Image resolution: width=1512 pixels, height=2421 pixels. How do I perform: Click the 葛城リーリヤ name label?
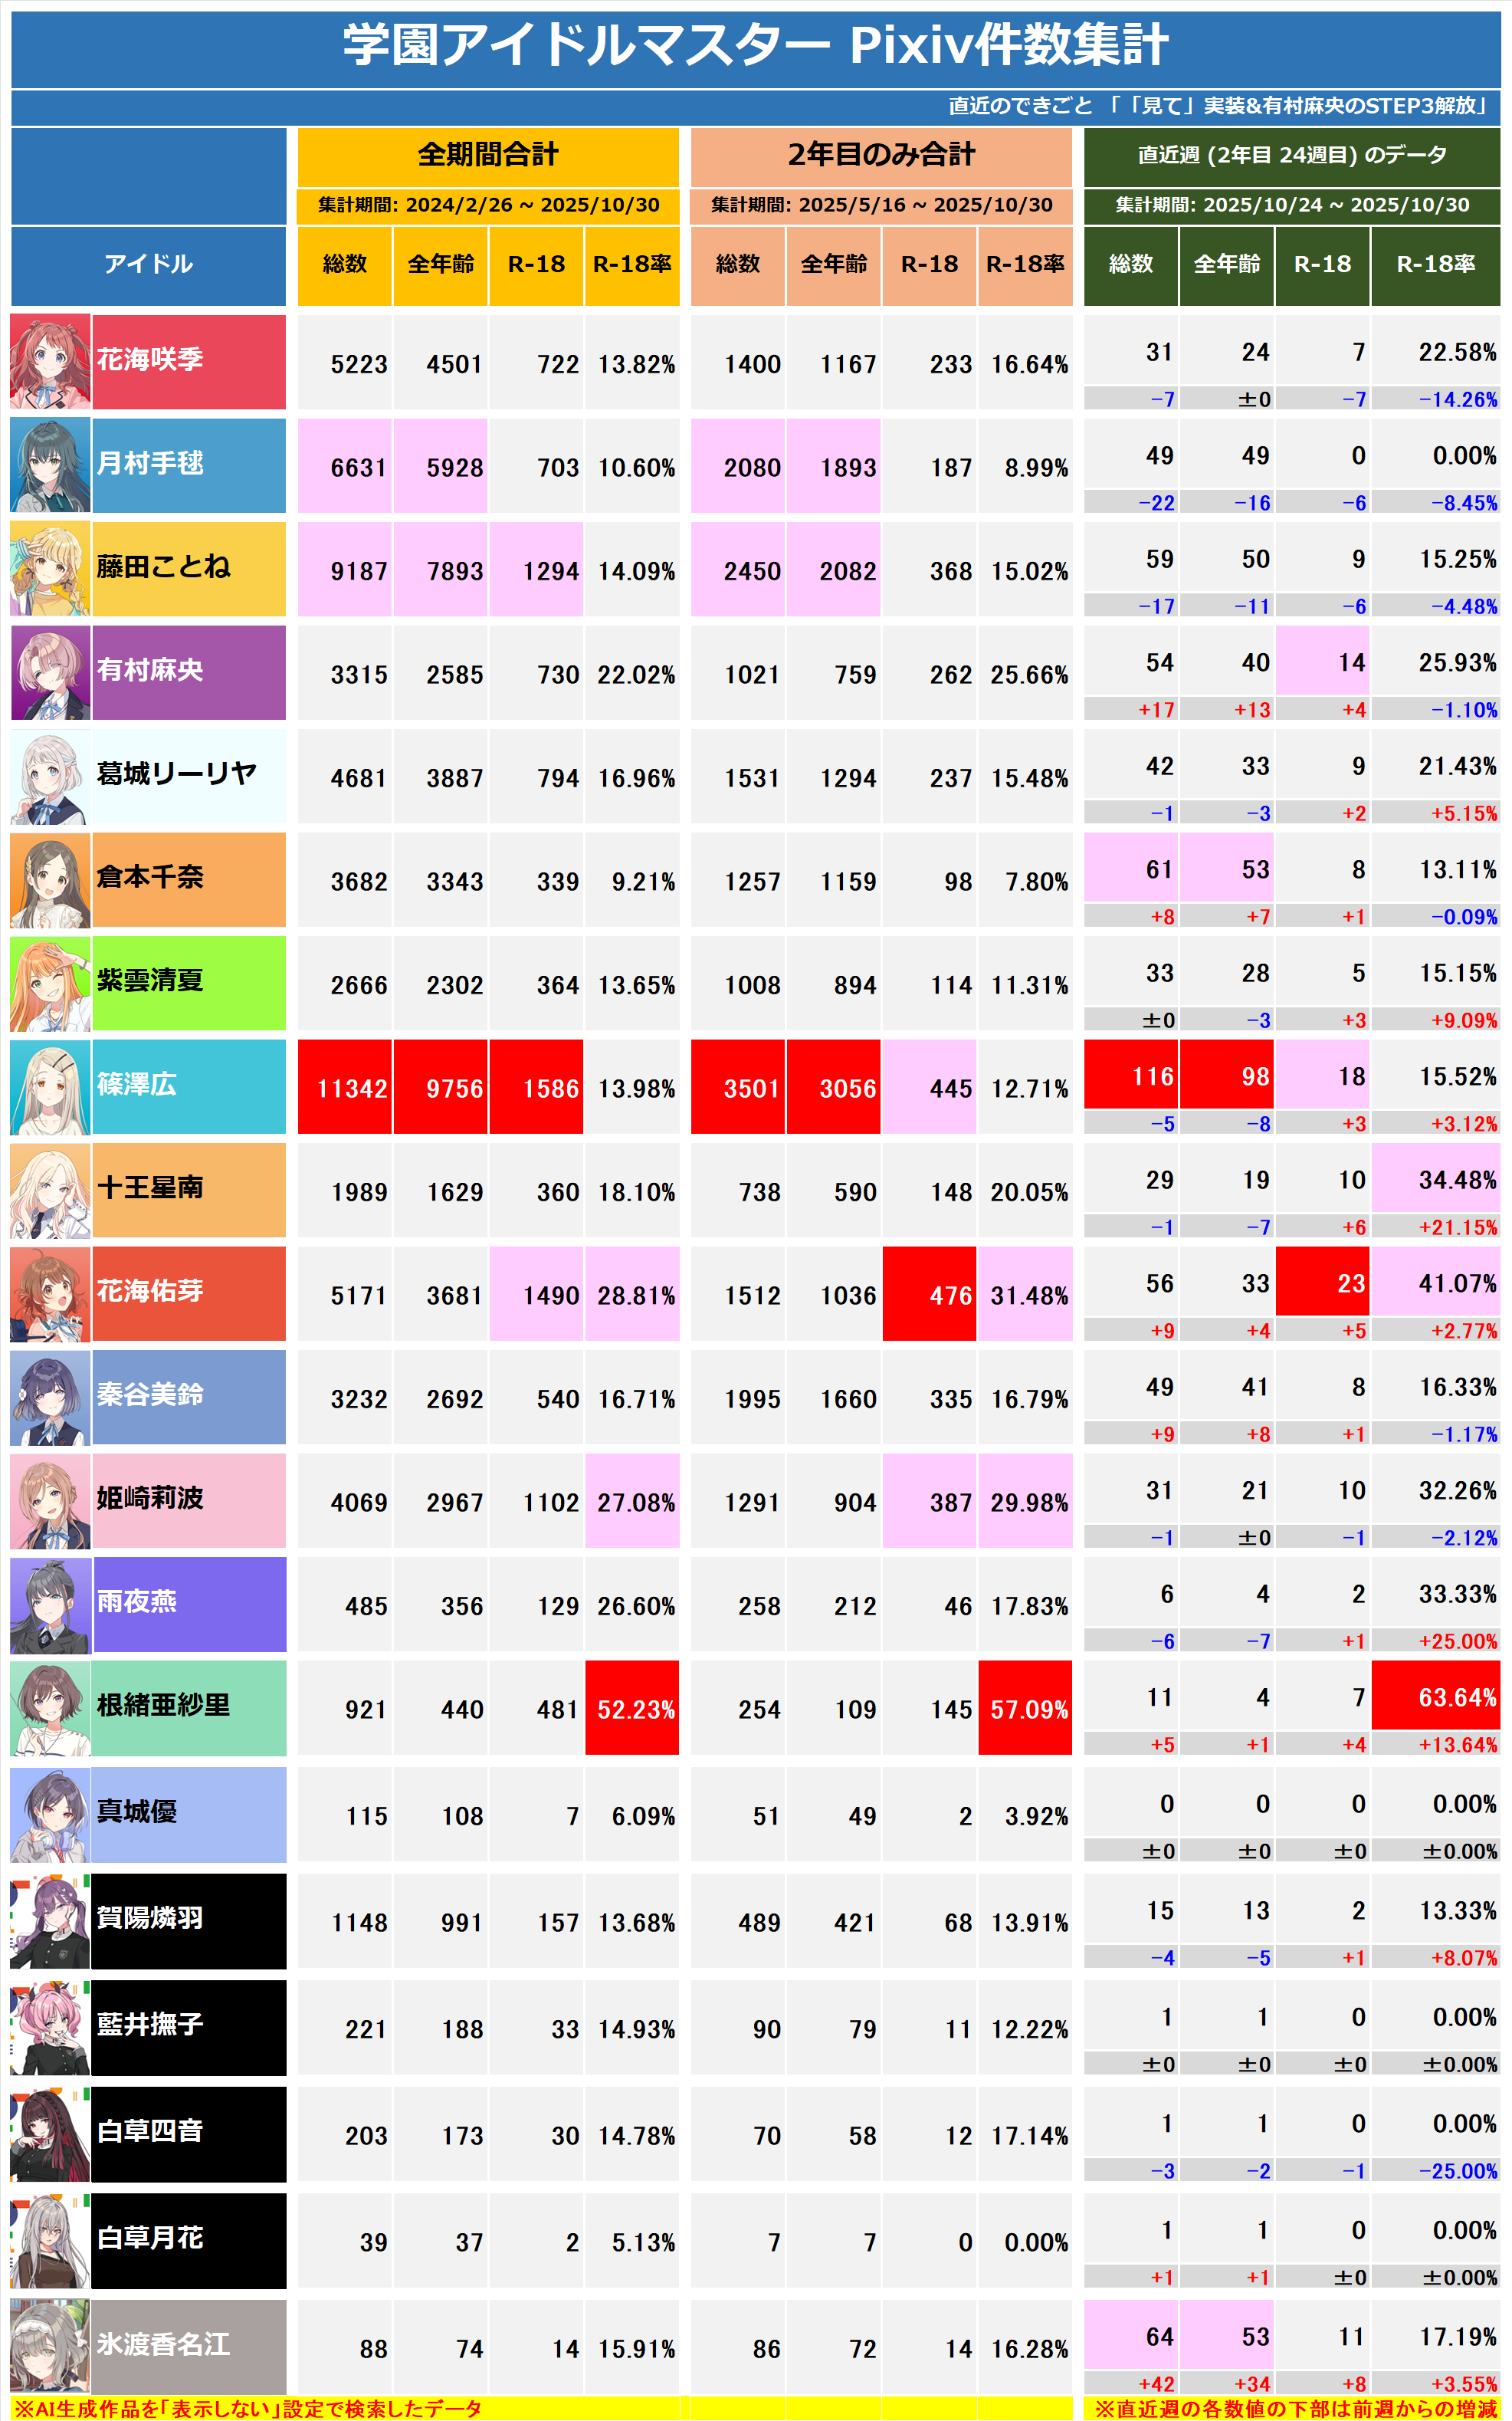[x=176, y=774]
